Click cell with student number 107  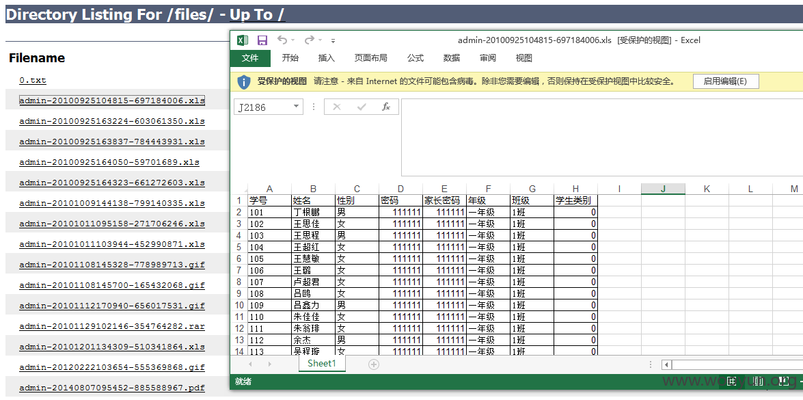270,282
